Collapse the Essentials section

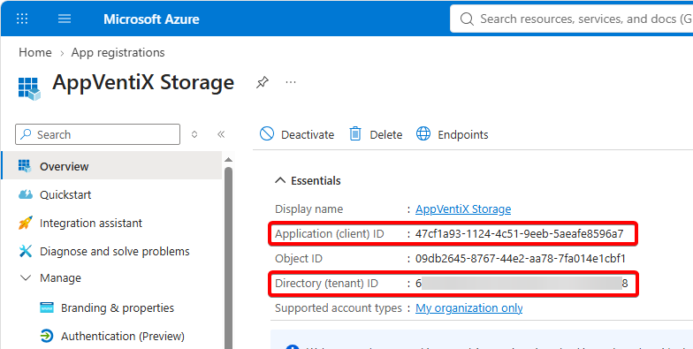click(x=280, y=180)
